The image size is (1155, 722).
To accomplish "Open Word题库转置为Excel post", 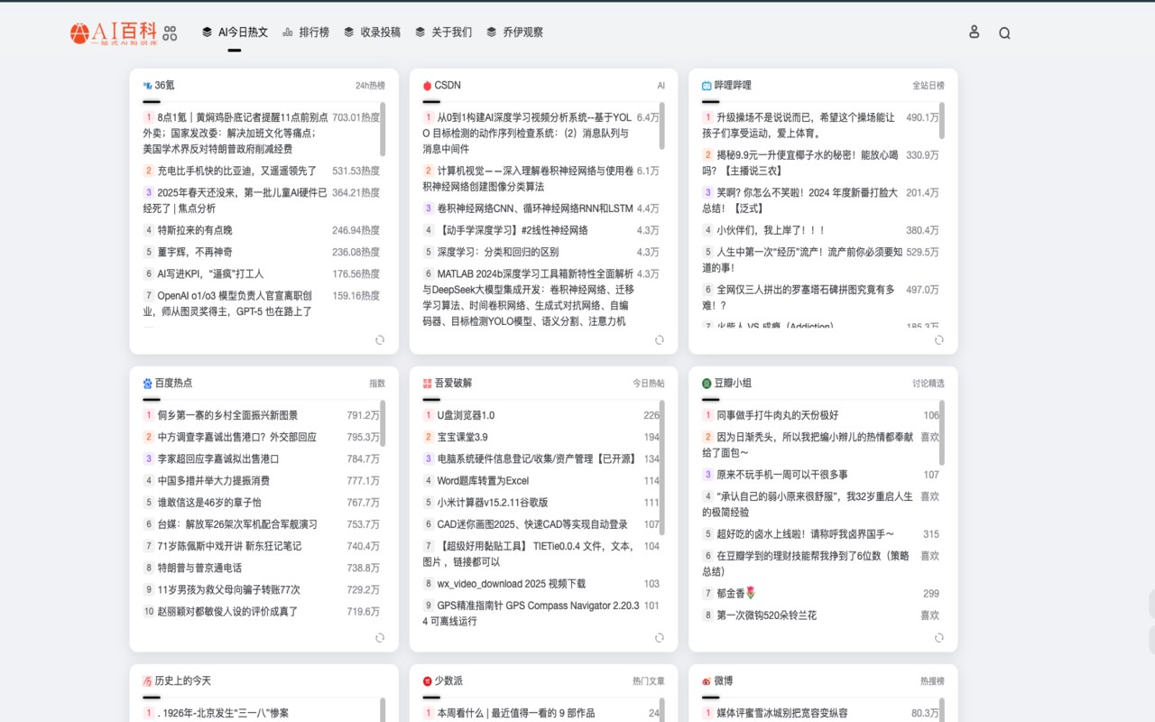I will (483, 480).
